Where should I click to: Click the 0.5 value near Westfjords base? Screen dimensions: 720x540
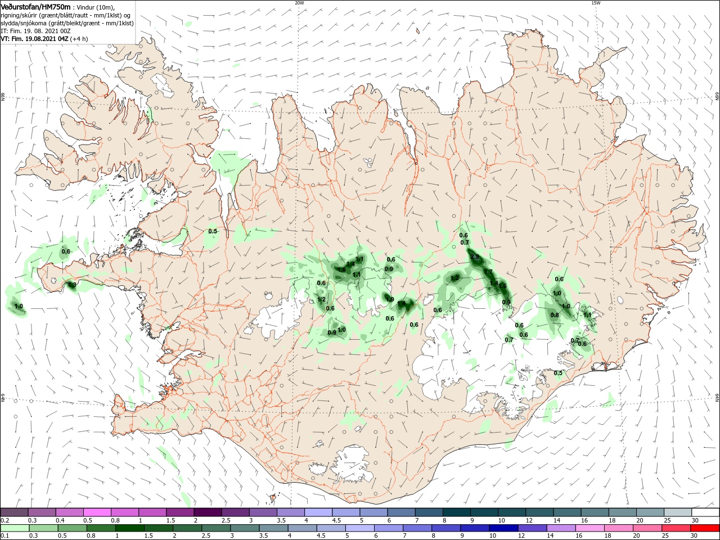click(x=213, y=231)
